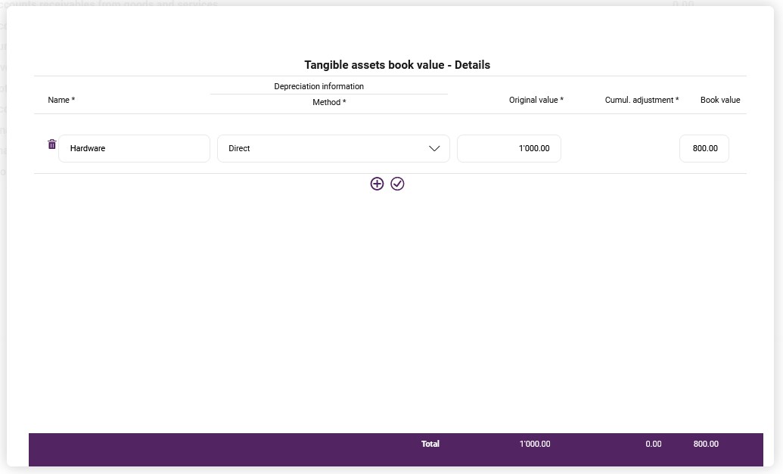The height and width of the screenshot is (474, 783).
Task: Select the Book value column header
Action: coord(720,100)
